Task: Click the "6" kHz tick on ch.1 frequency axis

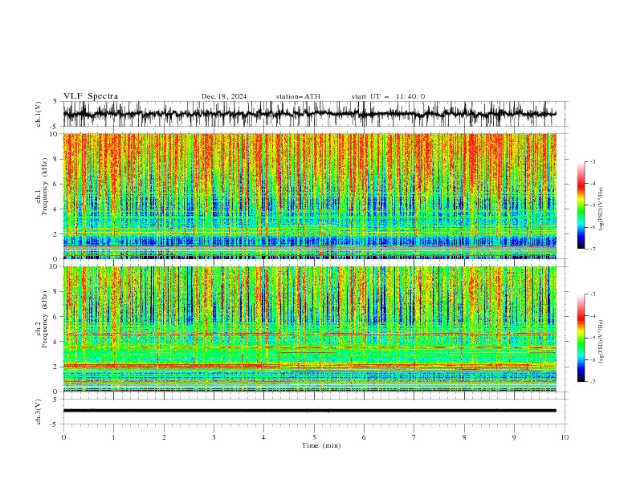Action: pos(57,184)
